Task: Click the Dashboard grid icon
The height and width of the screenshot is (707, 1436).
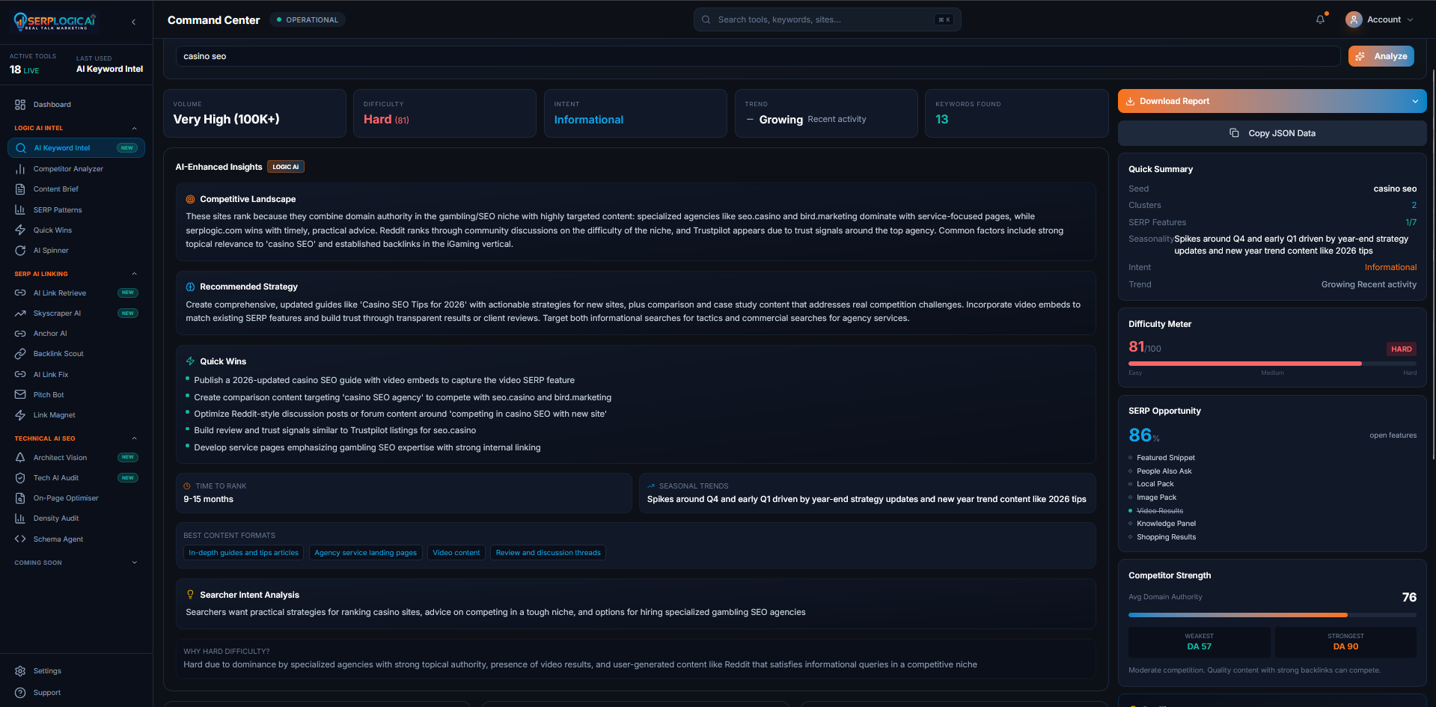Action: [x=20, y=105]
